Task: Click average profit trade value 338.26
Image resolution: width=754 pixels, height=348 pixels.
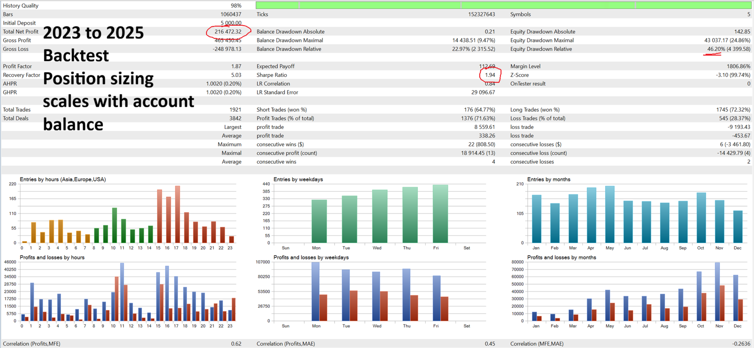Action: click(x=487, y=136)
